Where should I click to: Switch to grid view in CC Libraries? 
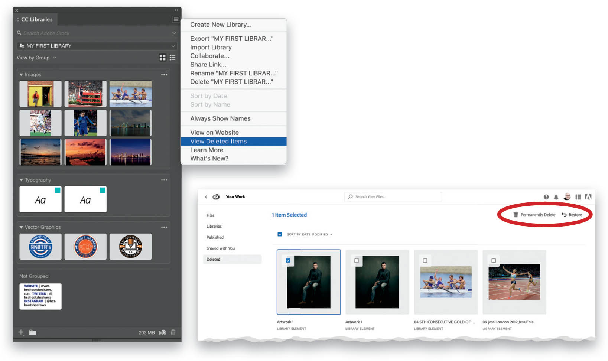pyautogui.click(x=162, y=58)
